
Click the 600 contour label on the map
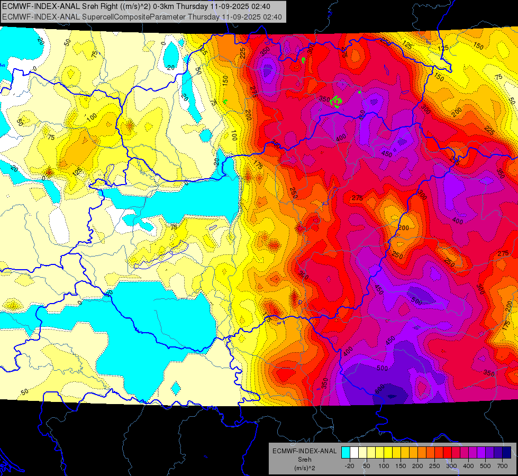(380, 388)
